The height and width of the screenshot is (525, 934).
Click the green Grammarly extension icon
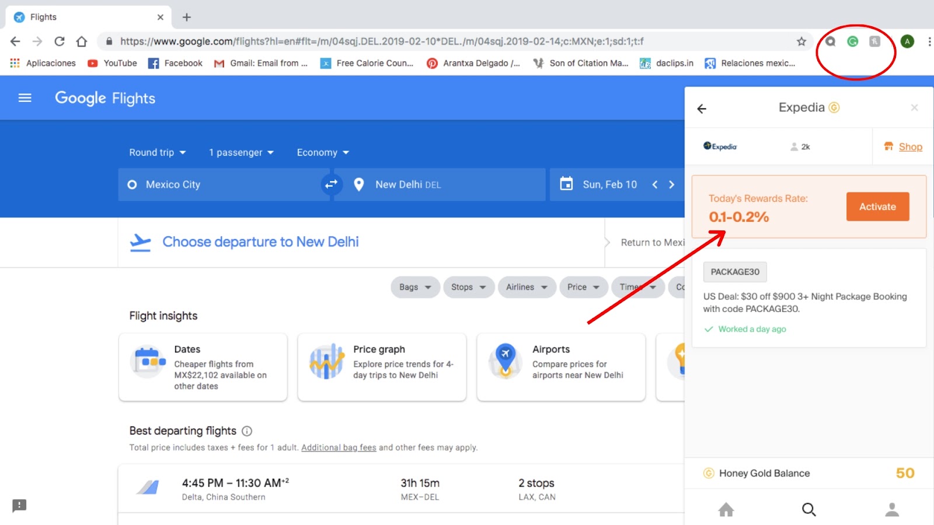click(x=853, y=41)
